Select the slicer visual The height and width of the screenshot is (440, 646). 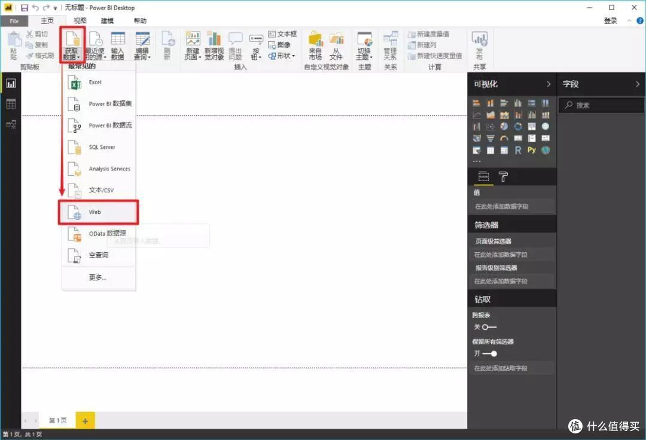tap(477, 150)
